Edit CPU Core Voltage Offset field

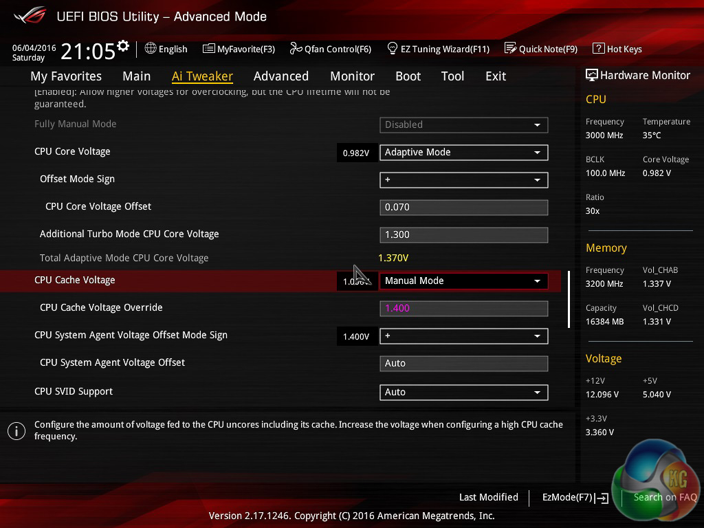(464, 208)
